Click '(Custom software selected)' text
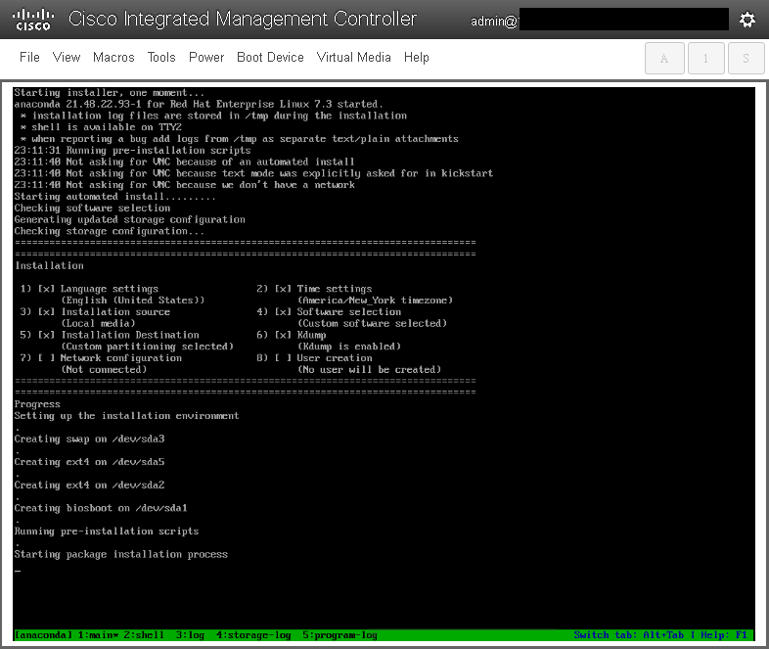This screenshot has width=769, height=649. [372, 323]
